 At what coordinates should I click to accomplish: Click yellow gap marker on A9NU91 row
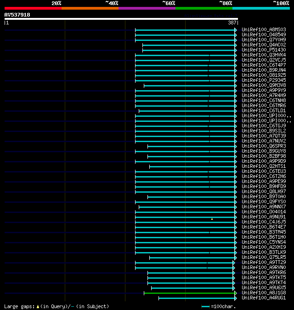(x=212, y=219)
